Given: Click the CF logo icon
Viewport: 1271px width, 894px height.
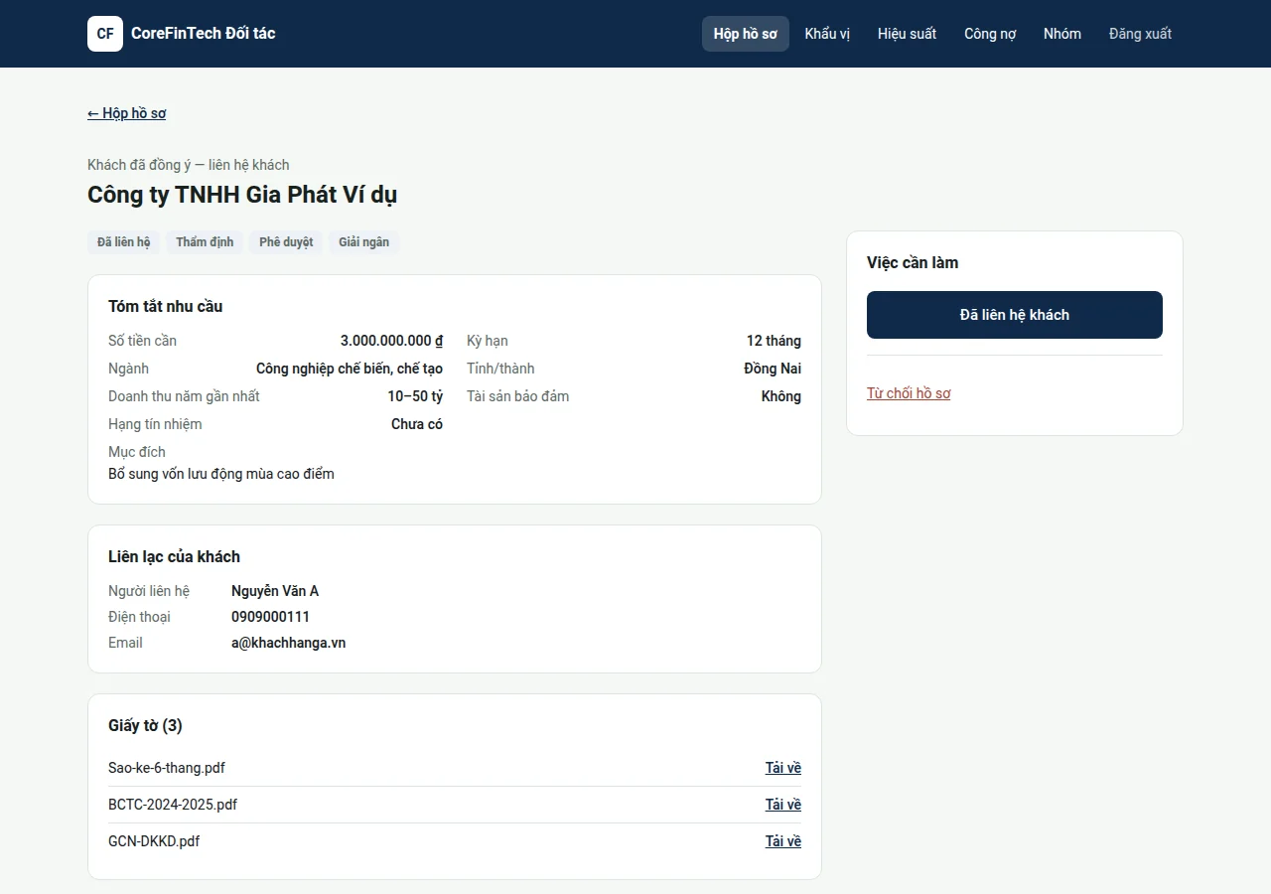Looking at the screenshot, I should [105, 34].
